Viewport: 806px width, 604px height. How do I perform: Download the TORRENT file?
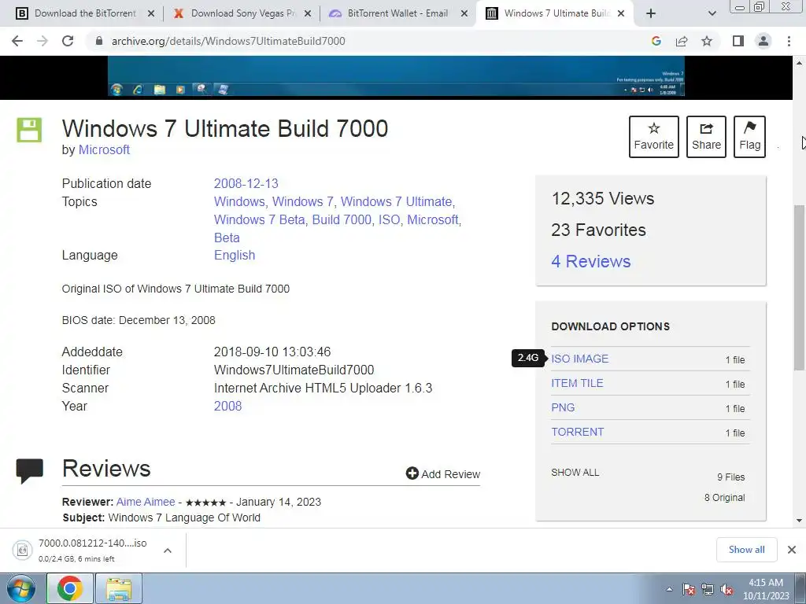tap(577, 432)
